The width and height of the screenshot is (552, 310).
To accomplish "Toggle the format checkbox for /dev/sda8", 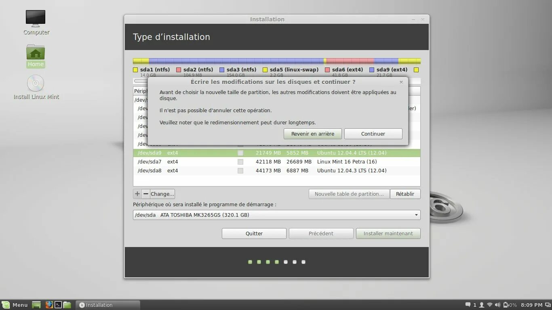I will (240, 171).
